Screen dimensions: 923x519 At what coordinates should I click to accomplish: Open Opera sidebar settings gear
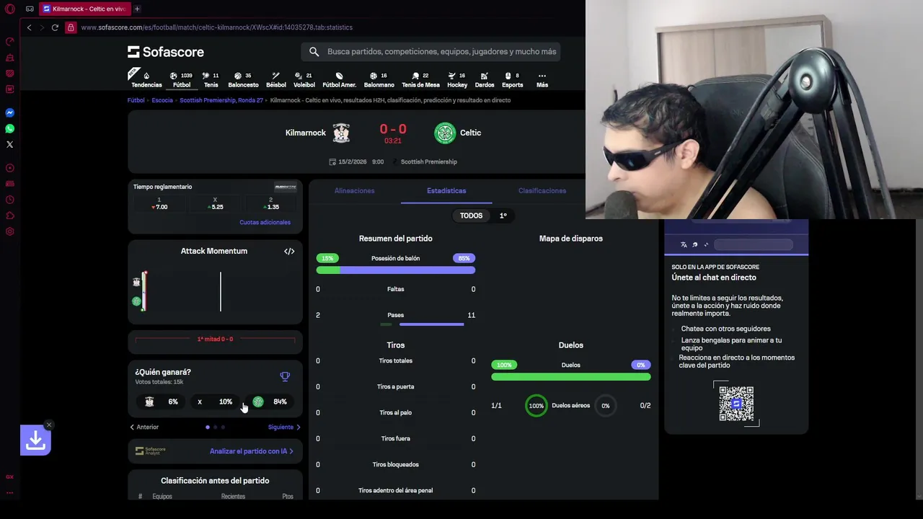click(x=10, y=231)
